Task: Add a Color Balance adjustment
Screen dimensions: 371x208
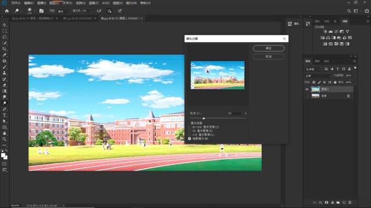Action: tap(328, 38)
